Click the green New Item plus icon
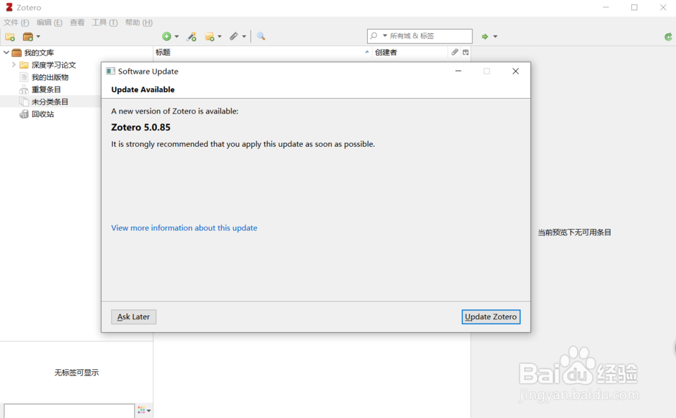676x418 pixels. pyautogui.click(x=167, y=37)
